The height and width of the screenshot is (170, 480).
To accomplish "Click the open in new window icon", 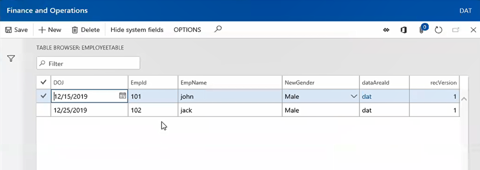I will point(456,30).
